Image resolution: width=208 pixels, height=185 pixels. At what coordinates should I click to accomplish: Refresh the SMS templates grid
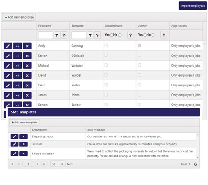(x=196, y=164)
